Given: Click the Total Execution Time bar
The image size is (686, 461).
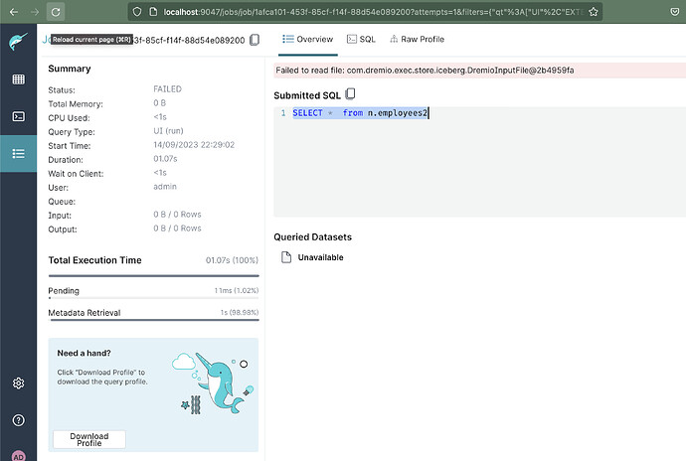Looking at the screenshot, I should (x=153, y=276).
